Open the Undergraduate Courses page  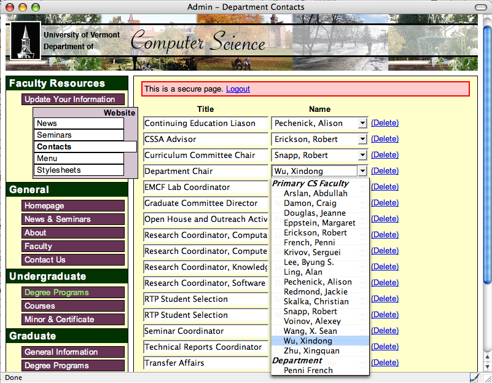(73, 306)
